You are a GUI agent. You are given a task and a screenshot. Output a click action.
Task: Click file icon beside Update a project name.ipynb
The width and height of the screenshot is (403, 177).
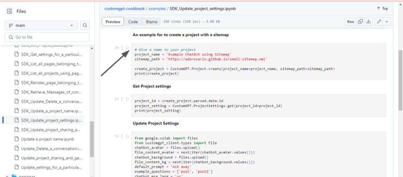[17, 139]
